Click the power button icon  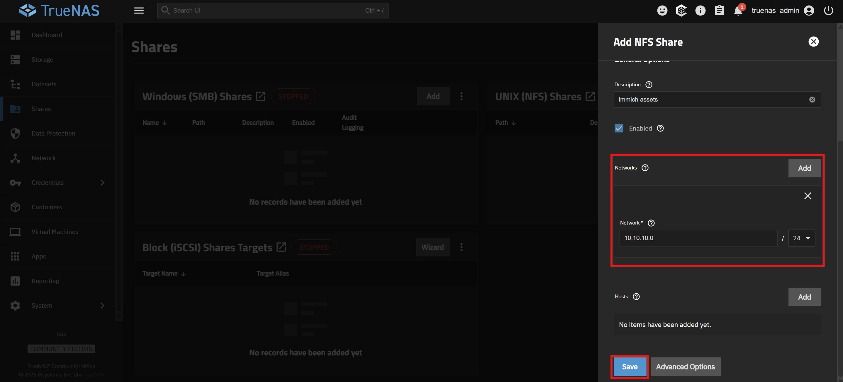828,11
